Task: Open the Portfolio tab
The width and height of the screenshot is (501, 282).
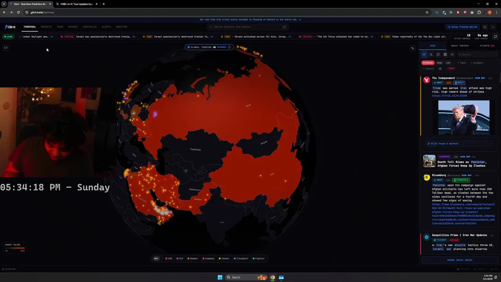Action: click(90, 27)
